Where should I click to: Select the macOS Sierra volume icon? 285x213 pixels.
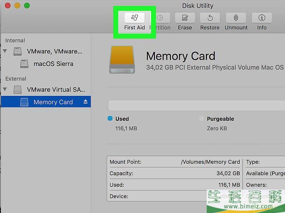click(24, 64)
